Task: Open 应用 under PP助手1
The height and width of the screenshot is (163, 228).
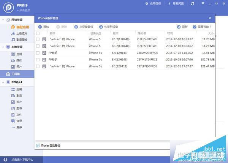Action: tap(17, 89)
